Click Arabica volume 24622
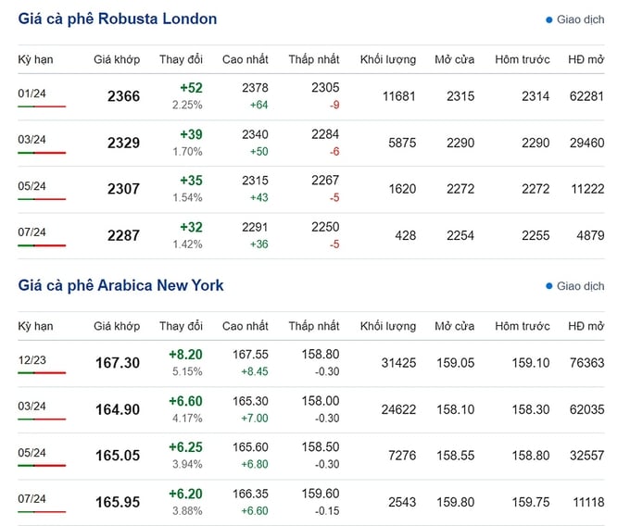 pyautogui.click(x=398, y=409)
